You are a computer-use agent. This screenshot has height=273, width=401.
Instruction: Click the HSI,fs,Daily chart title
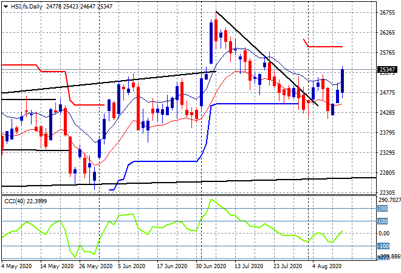(x=27, y=7)
